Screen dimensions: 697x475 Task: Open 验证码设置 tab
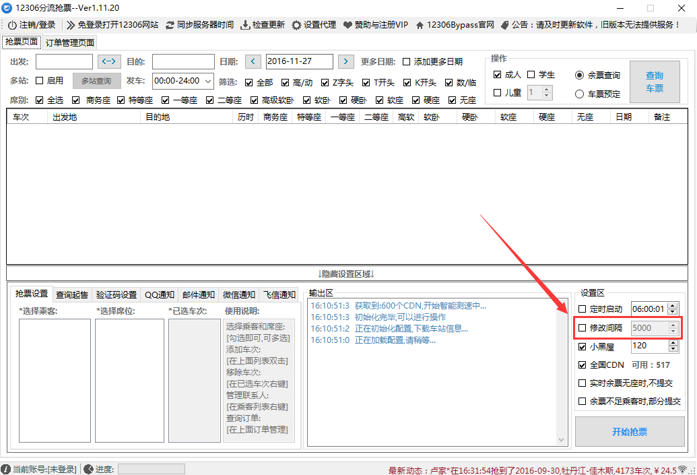click(117, 294)
